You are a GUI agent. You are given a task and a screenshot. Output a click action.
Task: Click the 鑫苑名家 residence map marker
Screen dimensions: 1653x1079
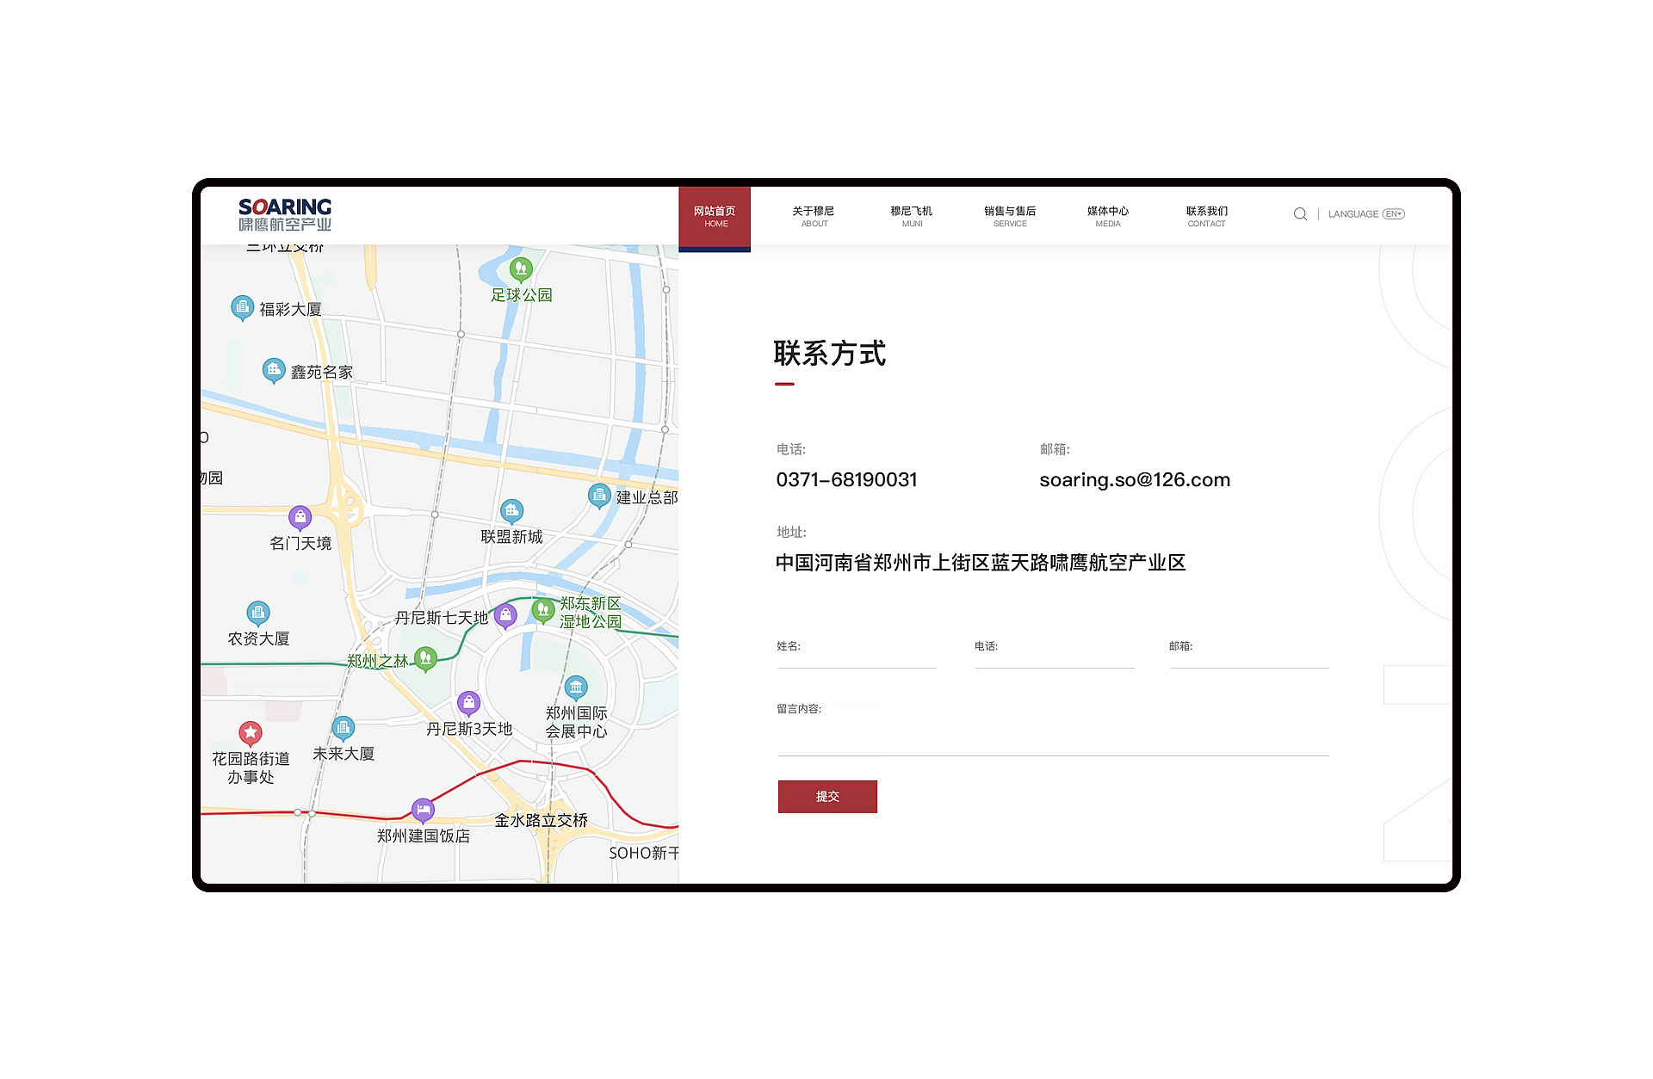274,370
